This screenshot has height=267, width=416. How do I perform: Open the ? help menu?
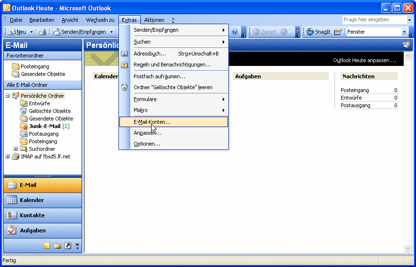(x=173, y=20)
